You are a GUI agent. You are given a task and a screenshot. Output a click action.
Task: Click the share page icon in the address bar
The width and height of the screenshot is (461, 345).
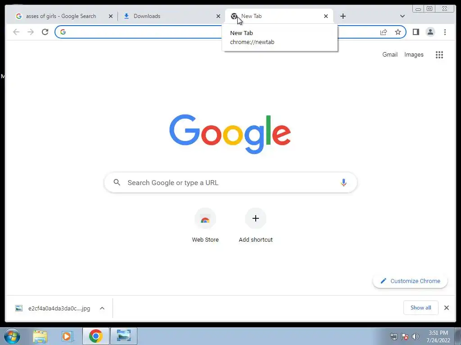click(x=384, y=32)
